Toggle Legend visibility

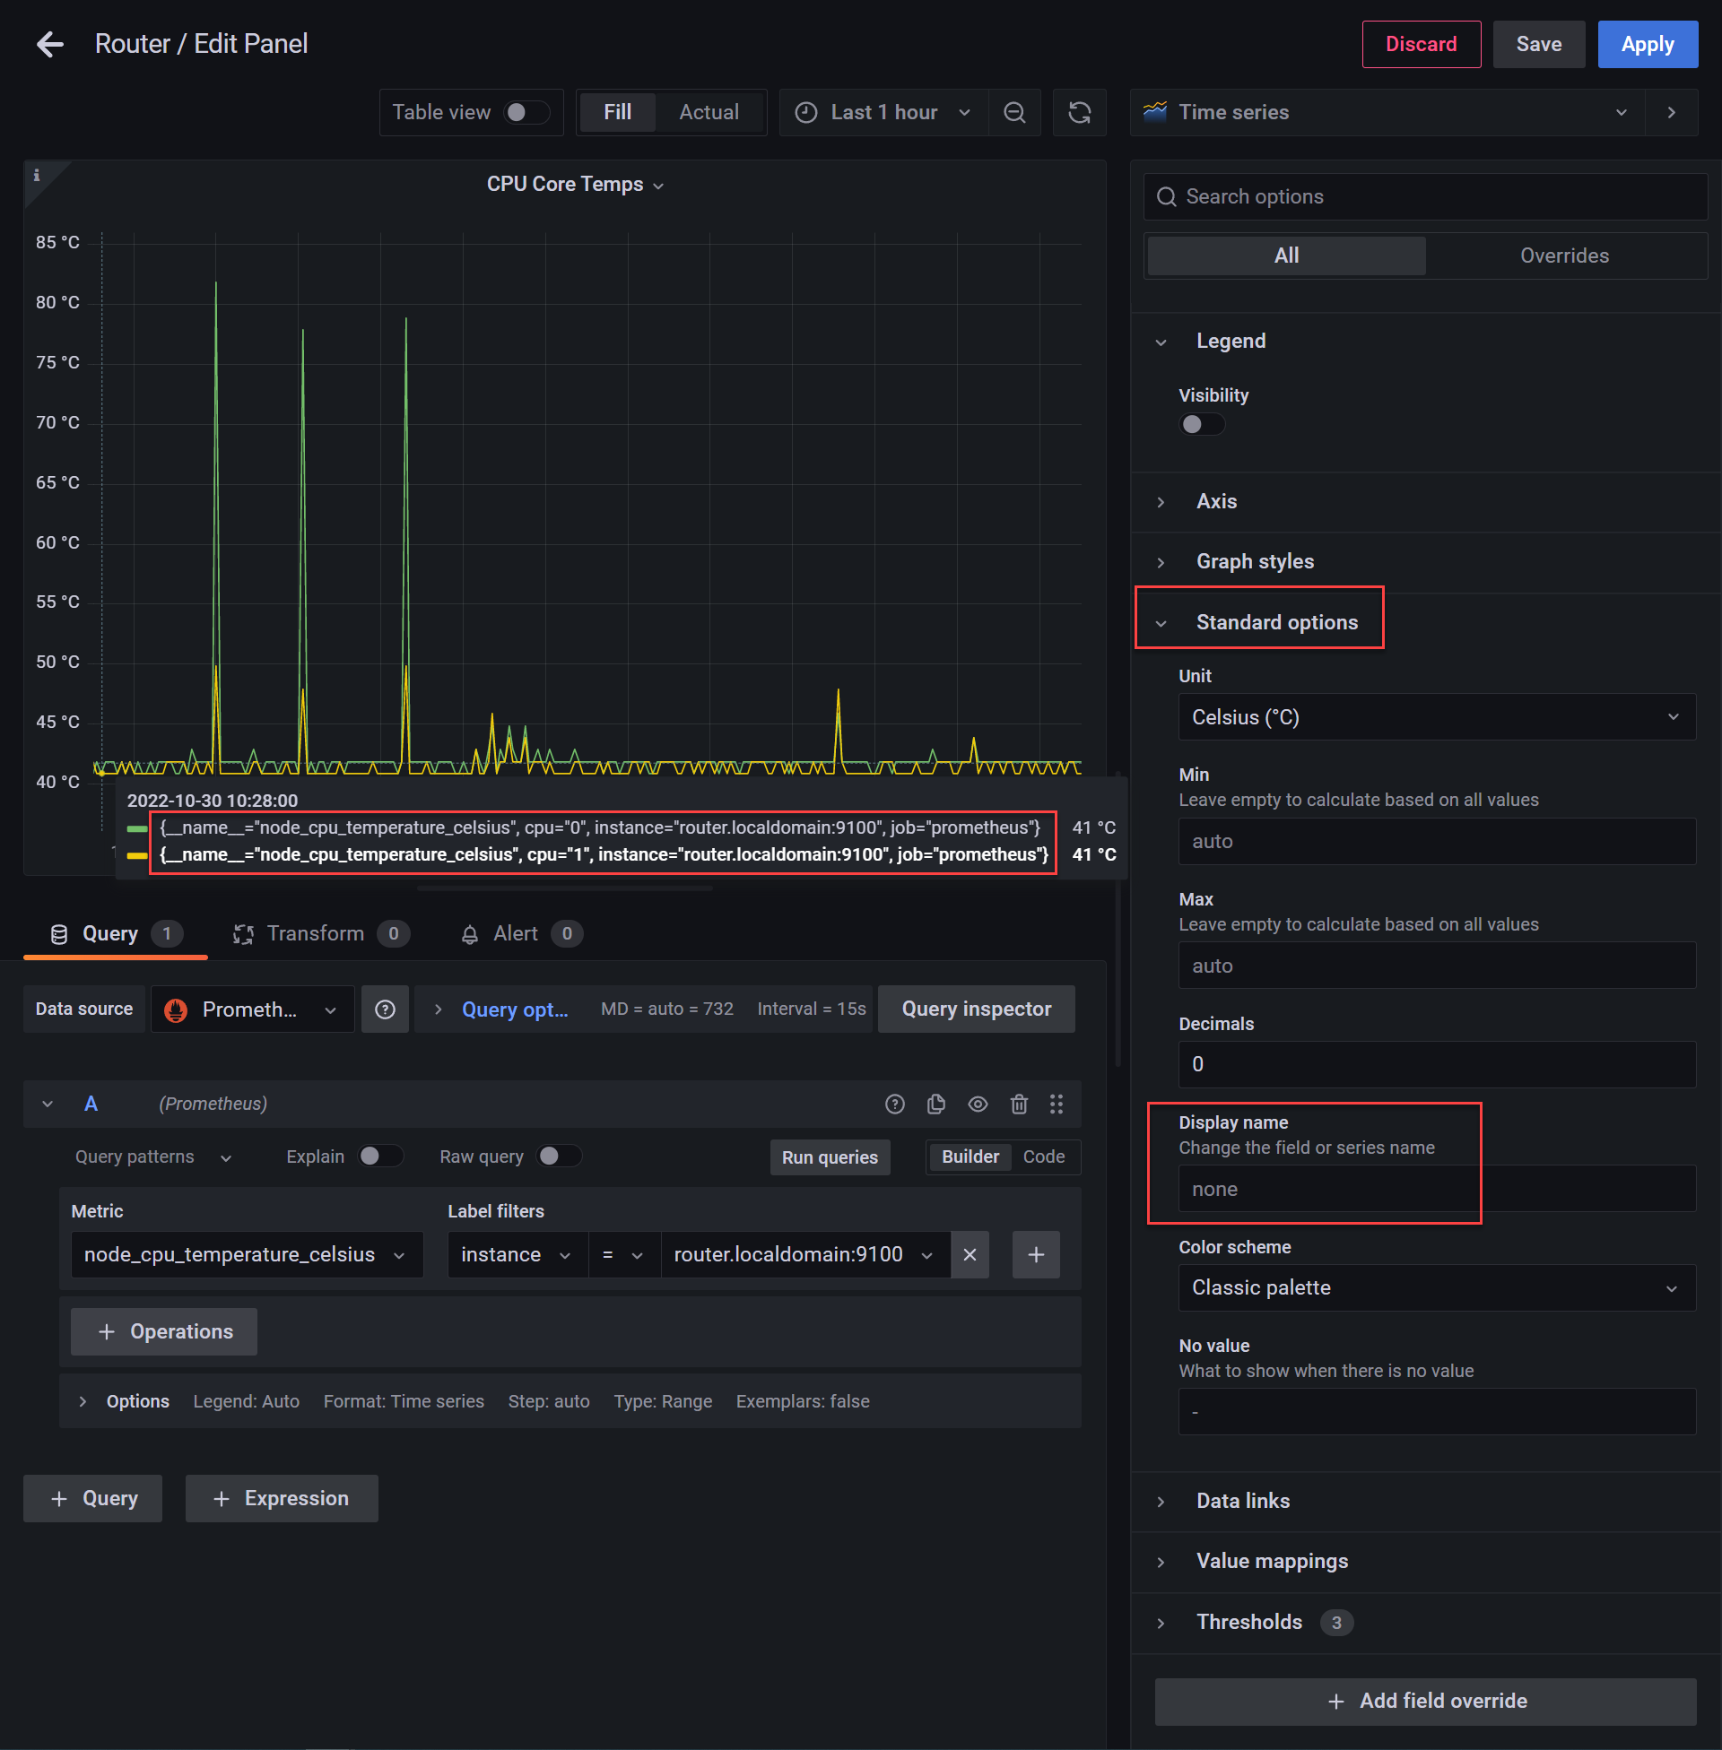pos(1201,424)
